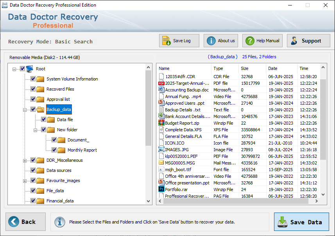Collapse the New folder tree node
This screenshot has width=335, height=236.
click(x=36, y=130)
